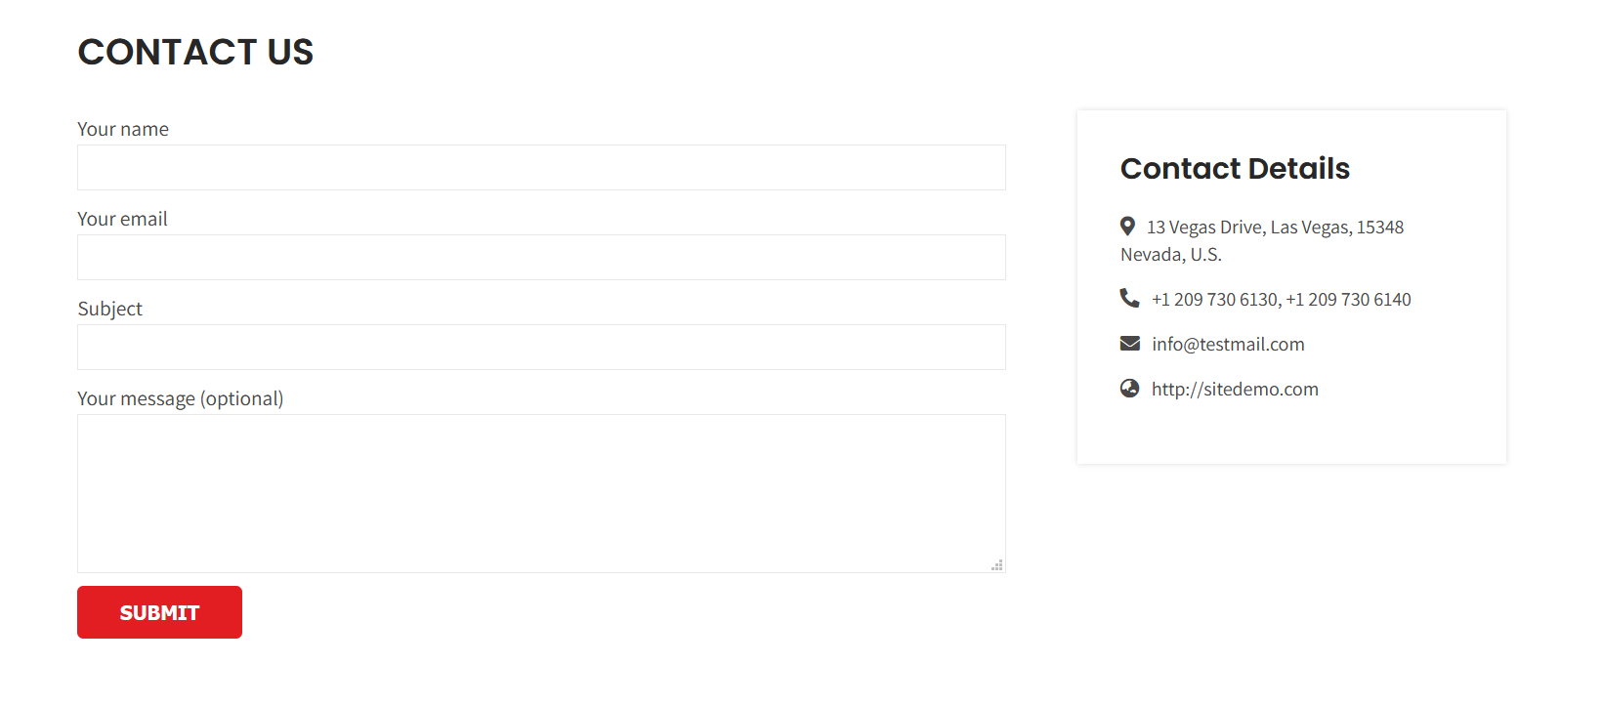Open the info@testmail.com email link
1602x705 pixels.
[1228, 344]
